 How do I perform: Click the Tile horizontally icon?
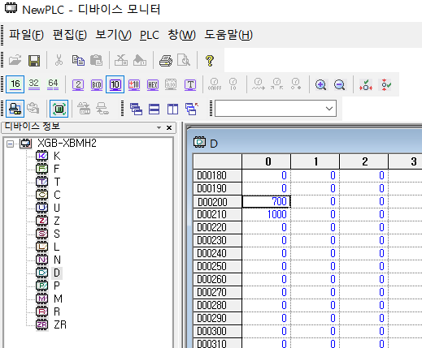click(154, 109)
